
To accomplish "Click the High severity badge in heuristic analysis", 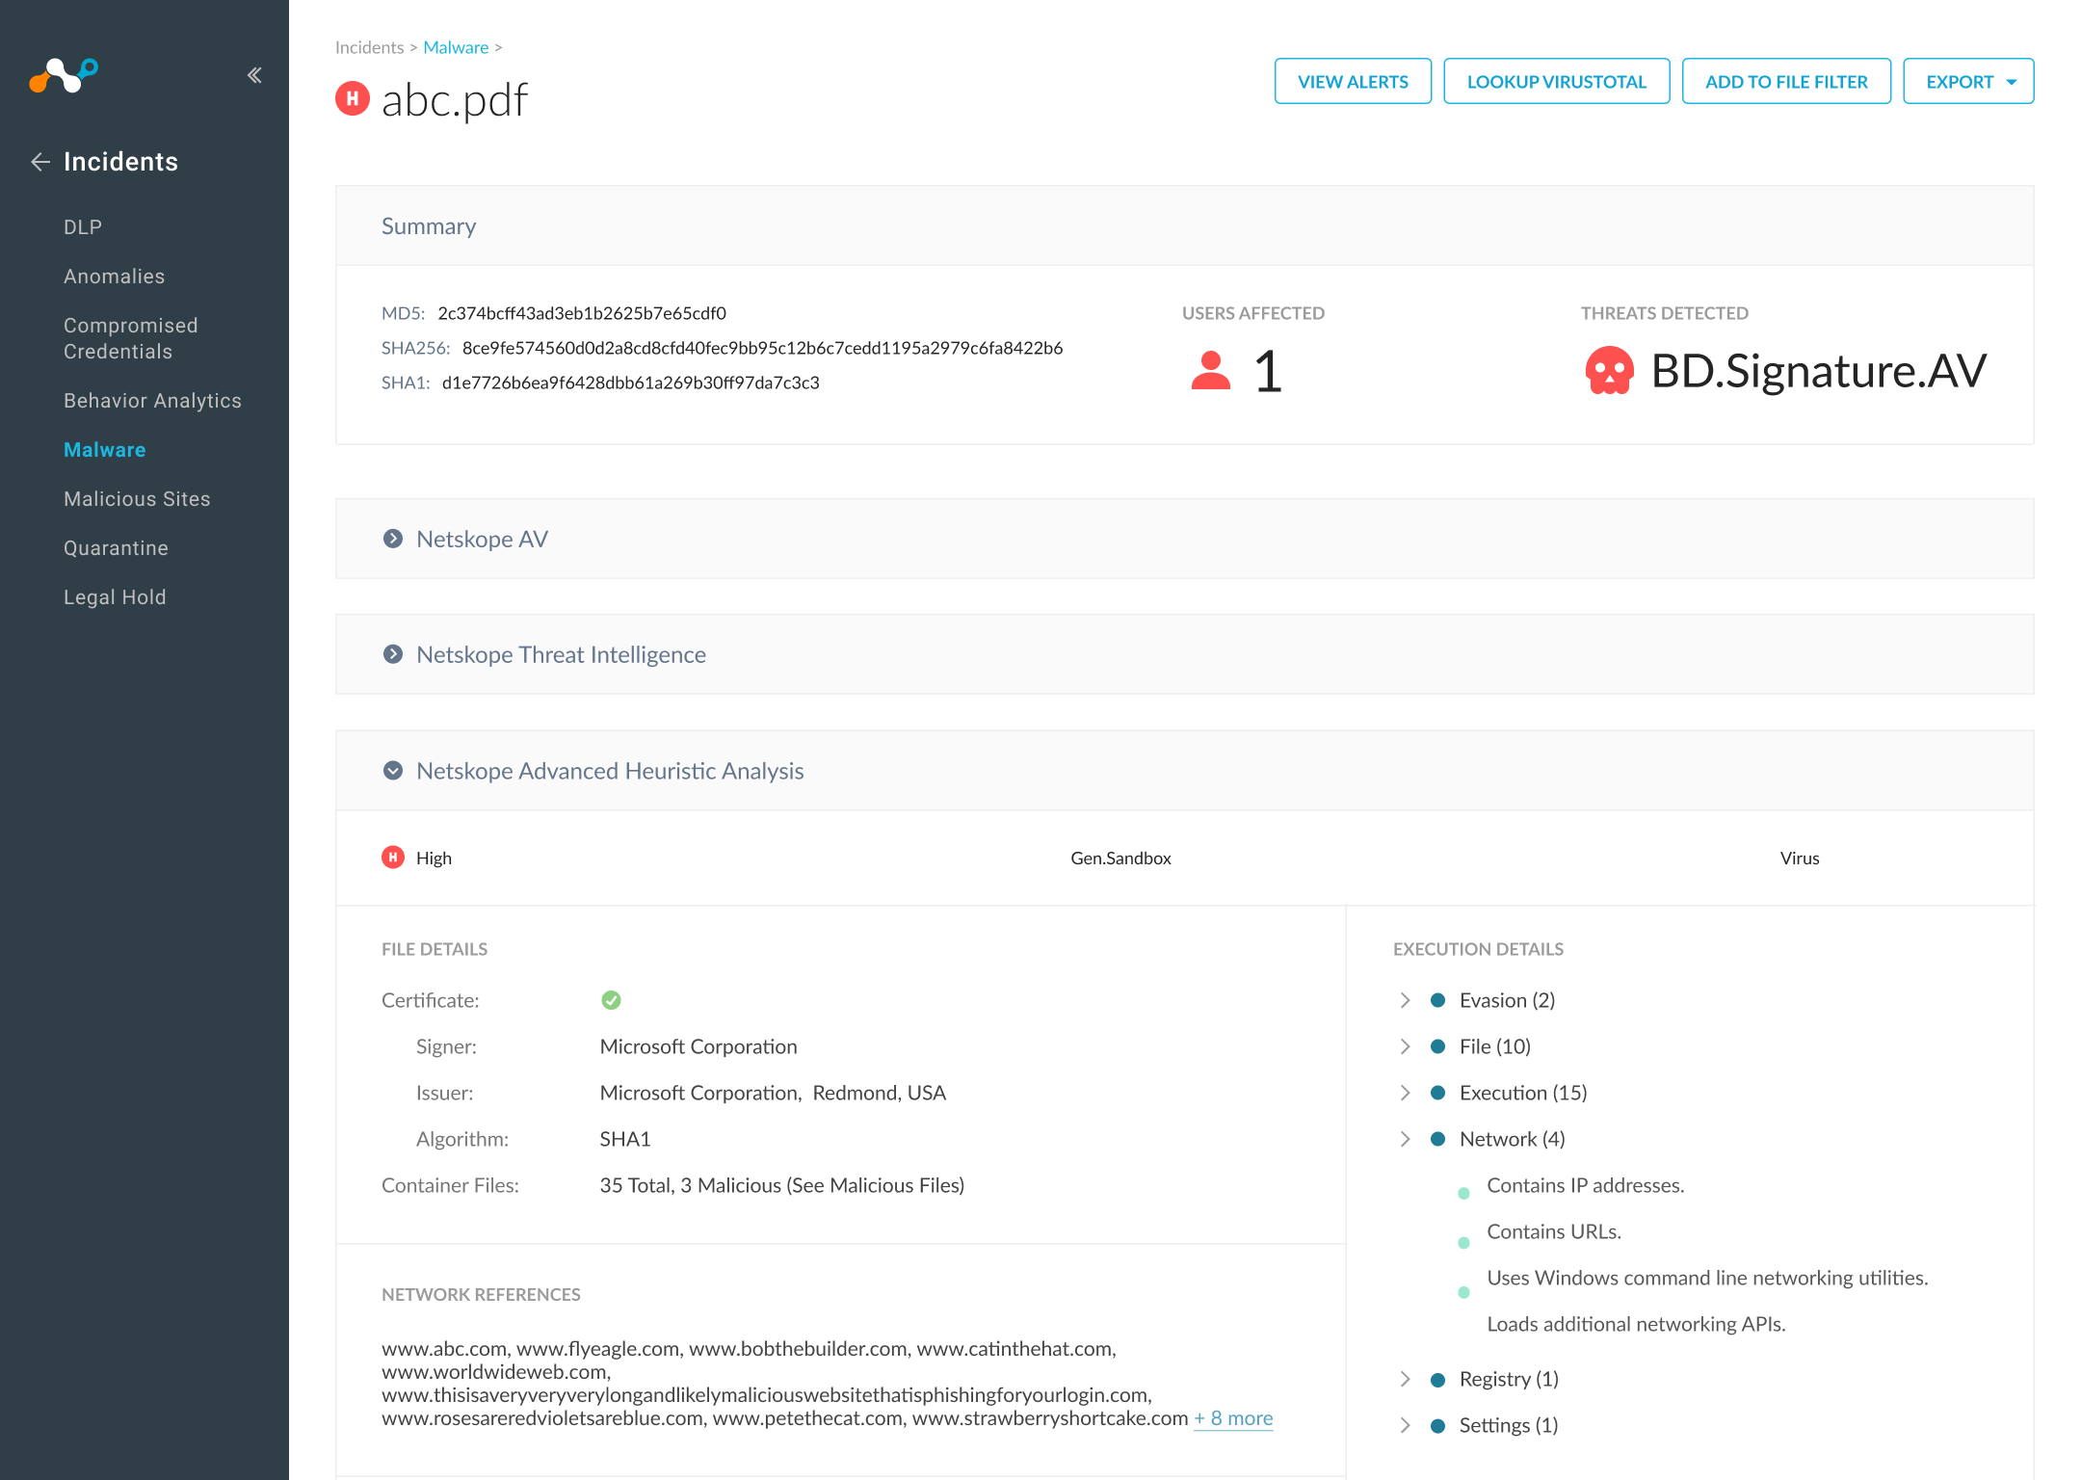I will pyautogui.click(x=393, y=858).
